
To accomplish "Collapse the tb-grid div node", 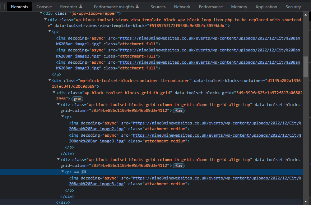I will coord(54,93).
